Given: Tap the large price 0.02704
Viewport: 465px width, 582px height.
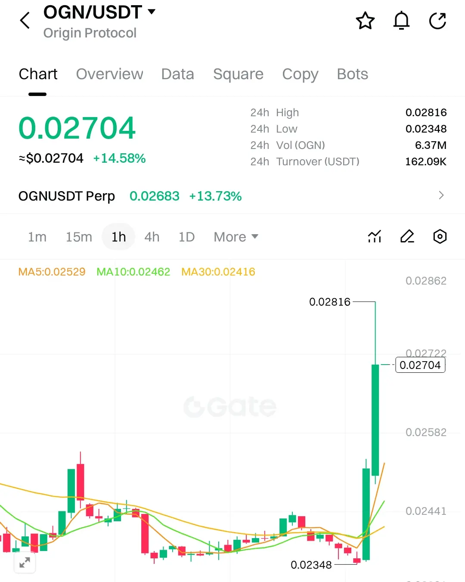Looking at the screenshot, I should (77, 128).
